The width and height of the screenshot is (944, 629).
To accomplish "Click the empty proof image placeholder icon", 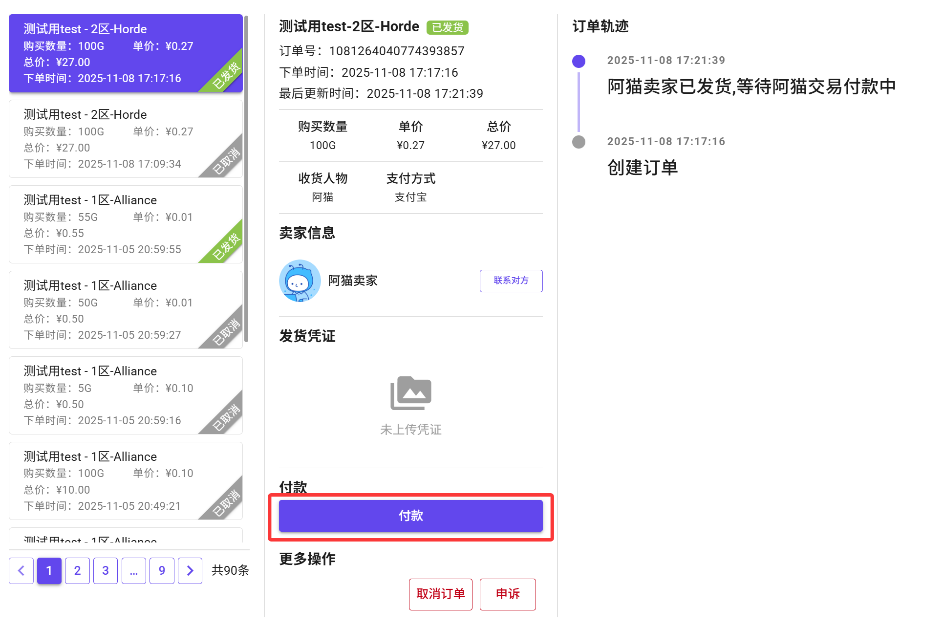I will tap(410, 393).
